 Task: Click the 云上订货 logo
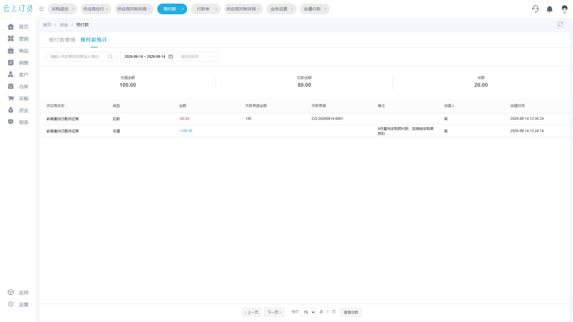click(x=18, y=9)
